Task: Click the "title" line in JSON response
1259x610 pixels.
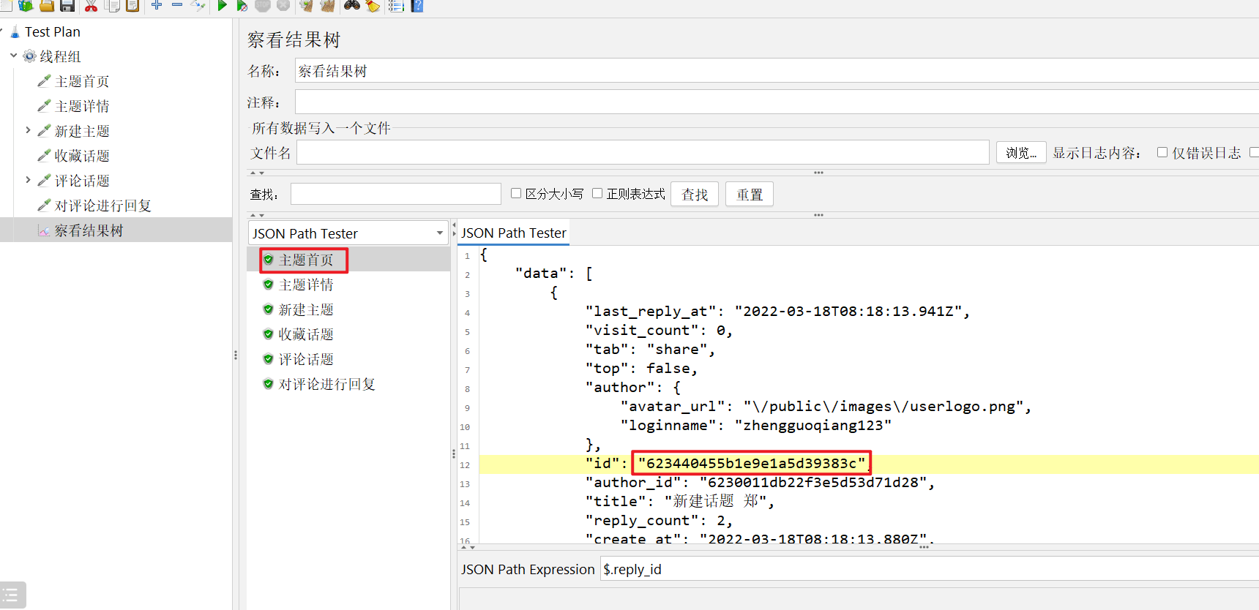Action: pos(680,502)
